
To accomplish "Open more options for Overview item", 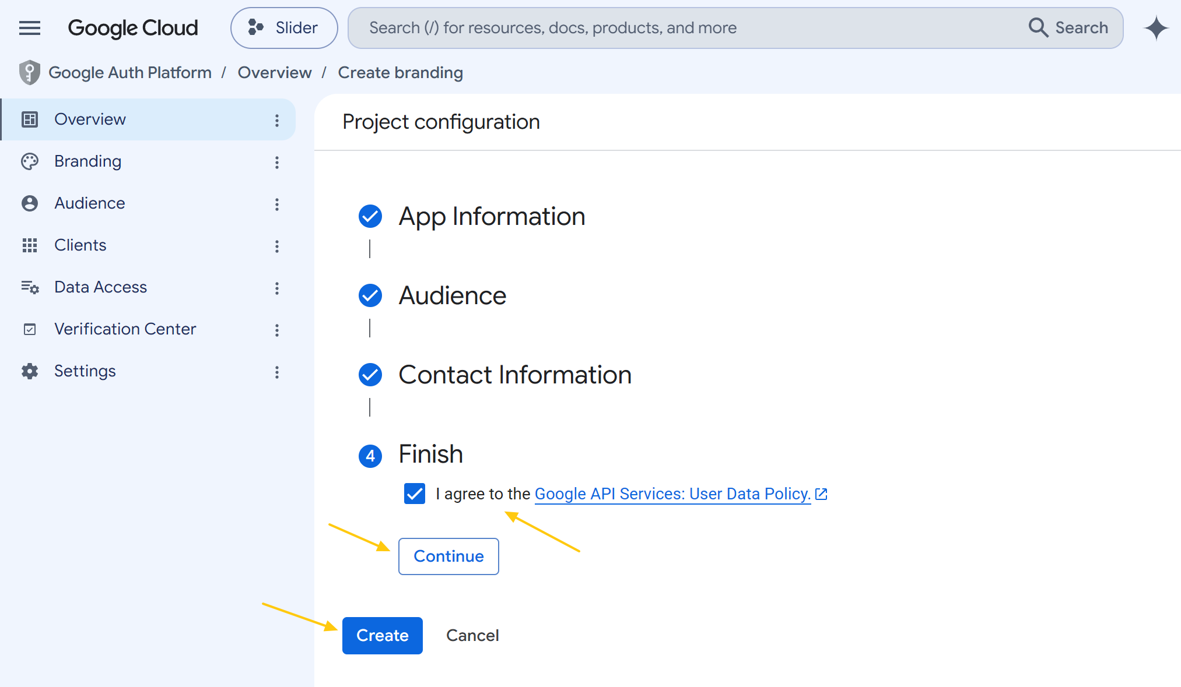I will point(277,120).
